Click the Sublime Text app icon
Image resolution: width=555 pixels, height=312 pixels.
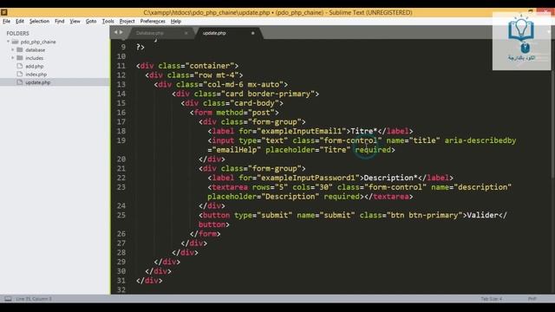(4, 12)
